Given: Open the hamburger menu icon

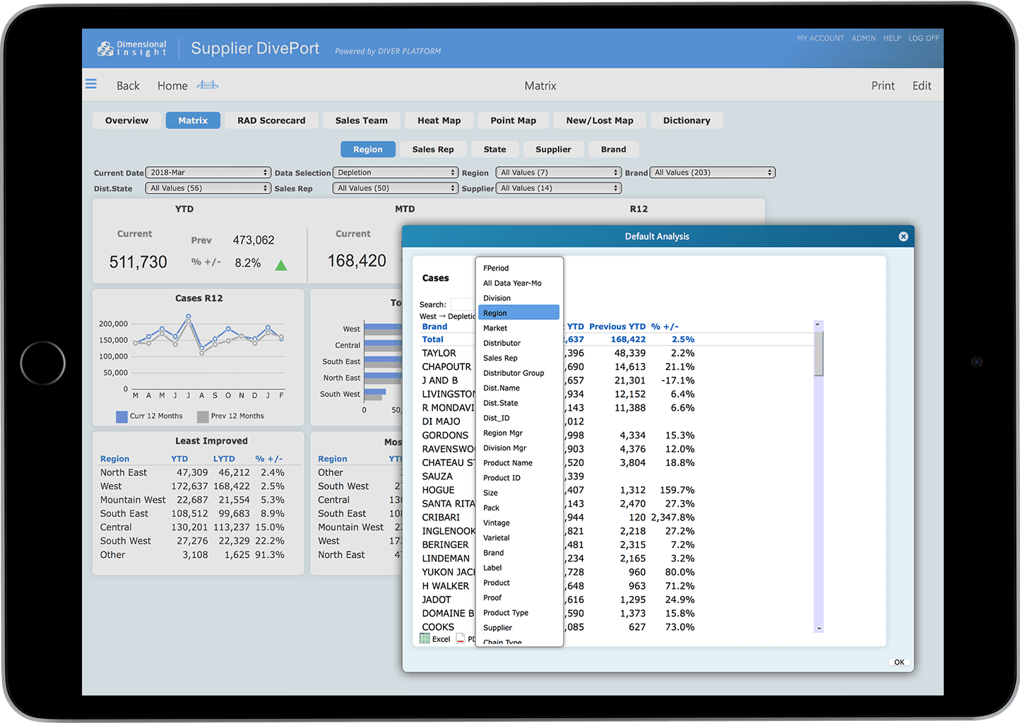Looking at the screenshot, I should point(91,84).
